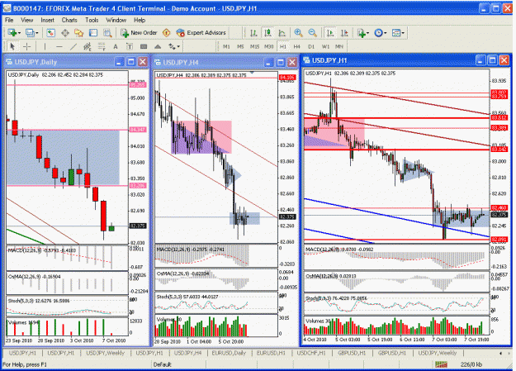Open the File menu
This screenshot has width=516, height=371.
click(x=9, y=20)
